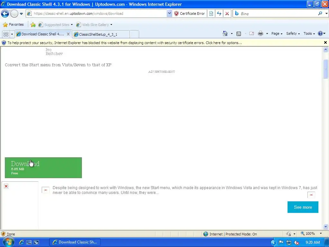Screen dimensions: 329x247
Task: Click the 9:20 AM clock
Action: click(312, 242)
